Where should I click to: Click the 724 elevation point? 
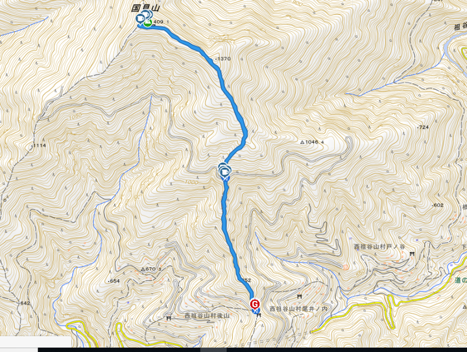point(423,127)
